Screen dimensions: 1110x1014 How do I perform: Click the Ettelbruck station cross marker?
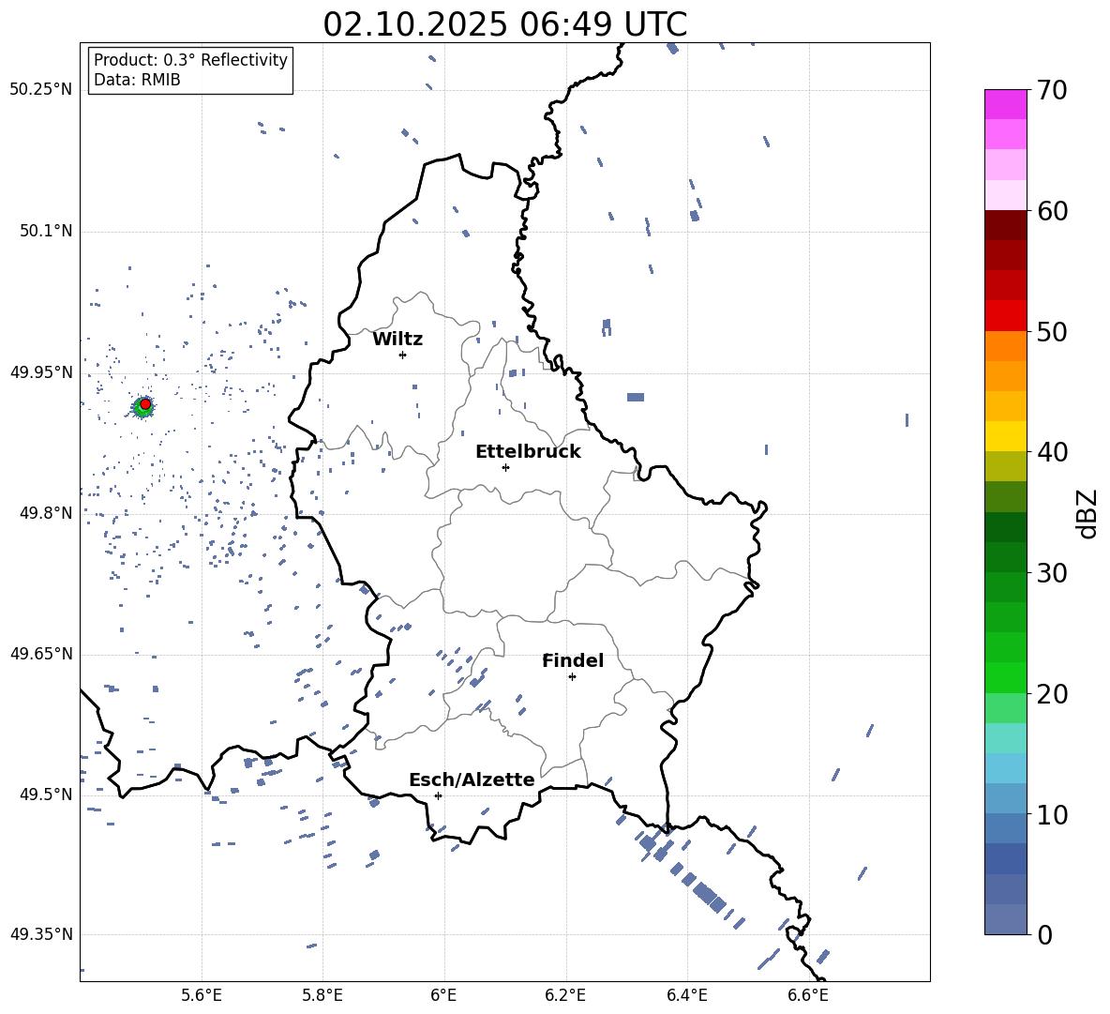click(x=505, y=467)
